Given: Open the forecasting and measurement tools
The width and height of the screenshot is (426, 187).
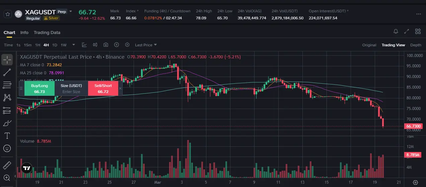Looking at the screenshot, I should pos(7,110).
